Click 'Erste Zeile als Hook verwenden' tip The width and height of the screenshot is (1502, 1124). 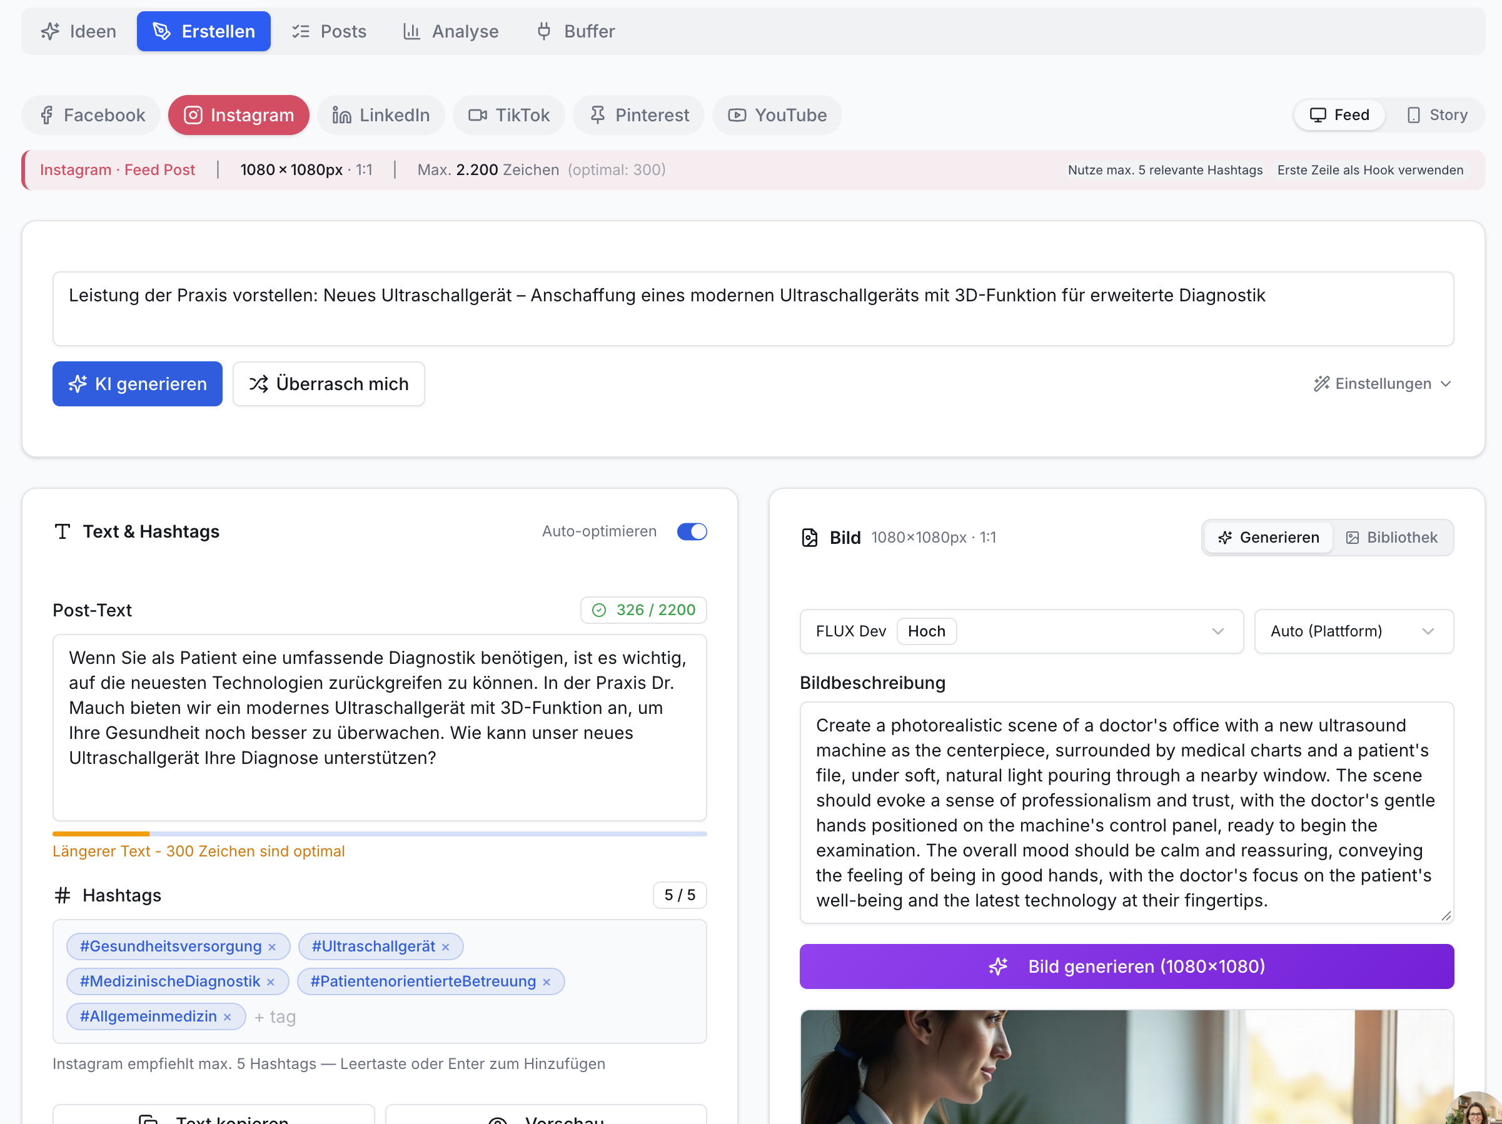pos(1370,169)
